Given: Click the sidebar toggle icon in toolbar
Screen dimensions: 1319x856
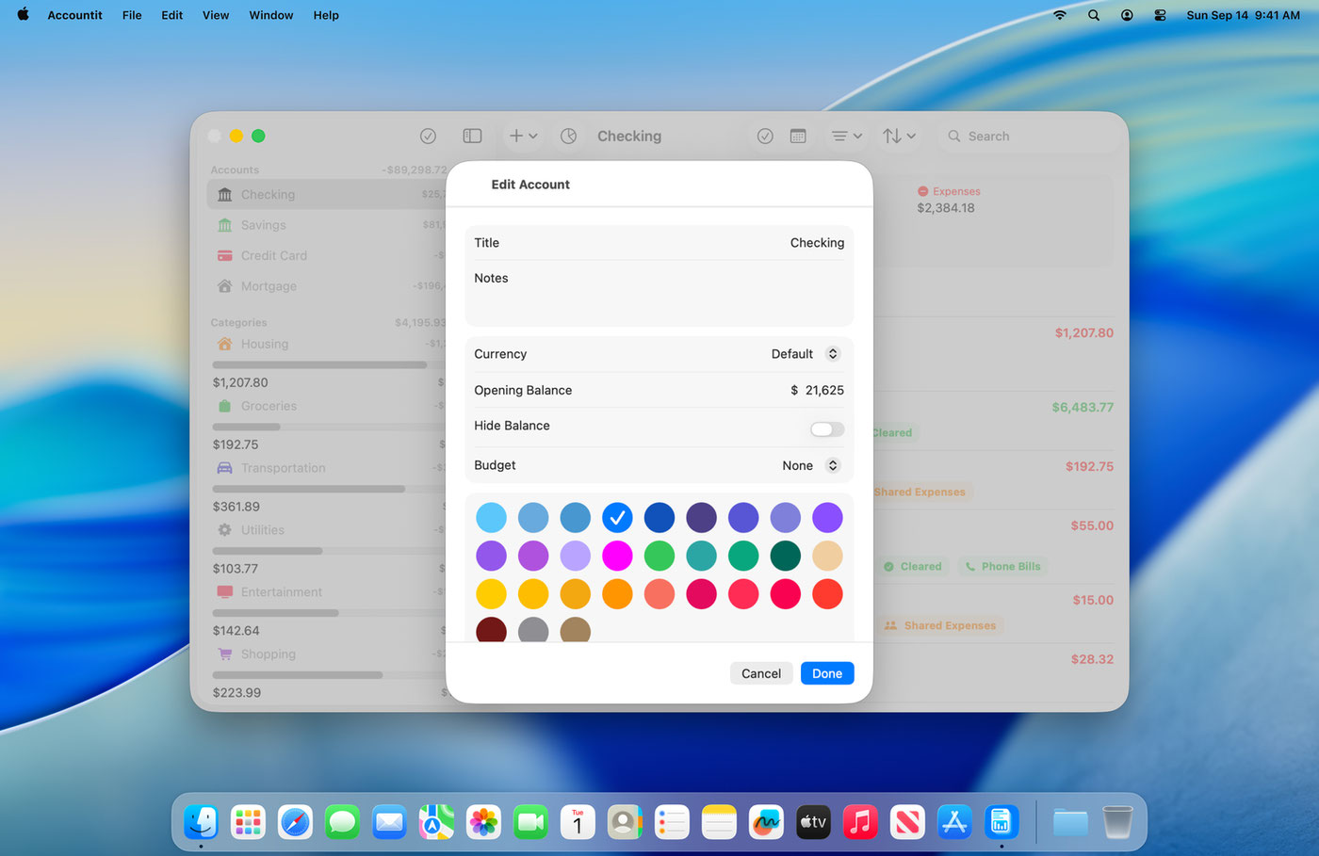Looking at the screenshot, I should pos(472,137).
